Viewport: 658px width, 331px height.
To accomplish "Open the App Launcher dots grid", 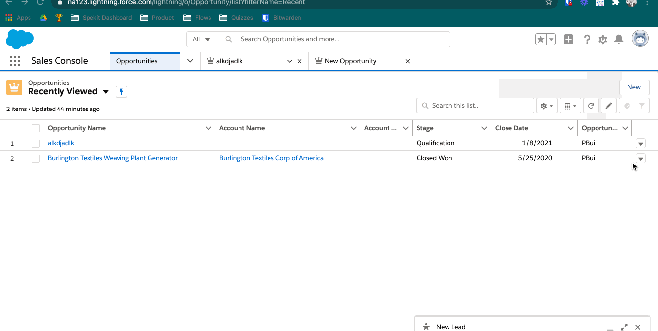I will point(15,61).
